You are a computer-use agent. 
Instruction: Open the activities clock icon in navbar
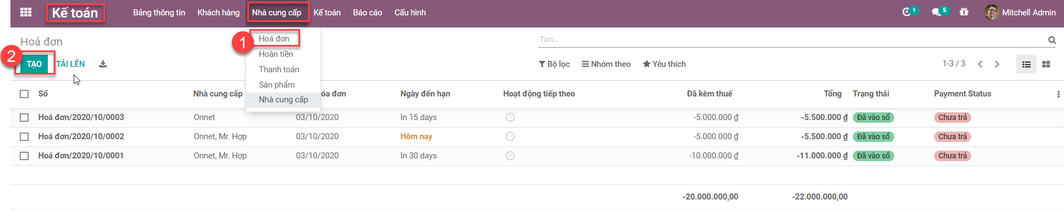[906, 12]
